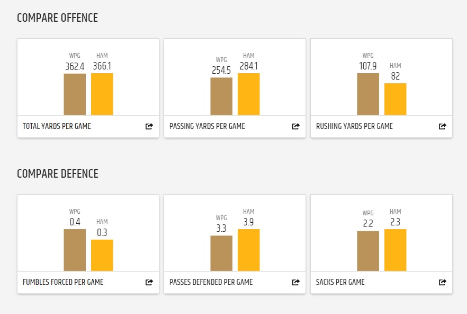Select the WPG 254.5 passing yards bar
This screenshot has height=314, width=467.
pyautogui.click(x=221, y=97)
